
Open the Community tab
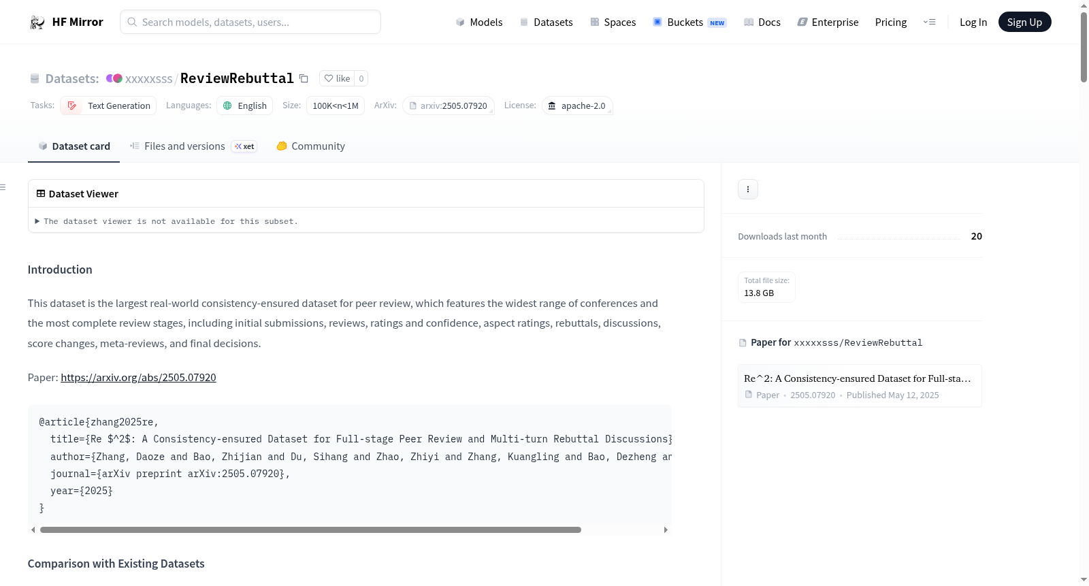pyautogui.click(x=310, y=146)
